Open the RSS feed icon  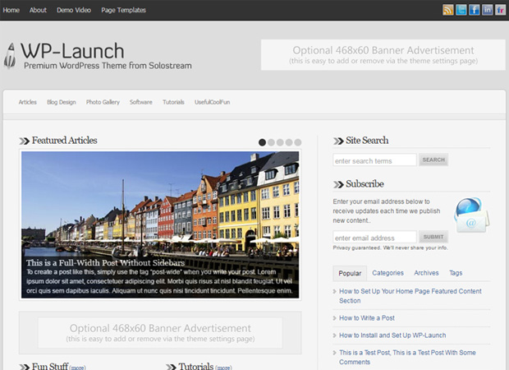point(448,10)
